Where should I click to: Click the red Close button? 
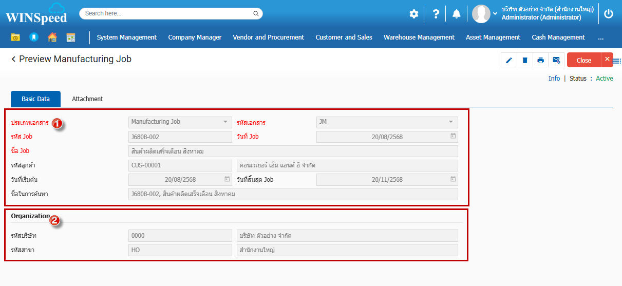[583, 60]
